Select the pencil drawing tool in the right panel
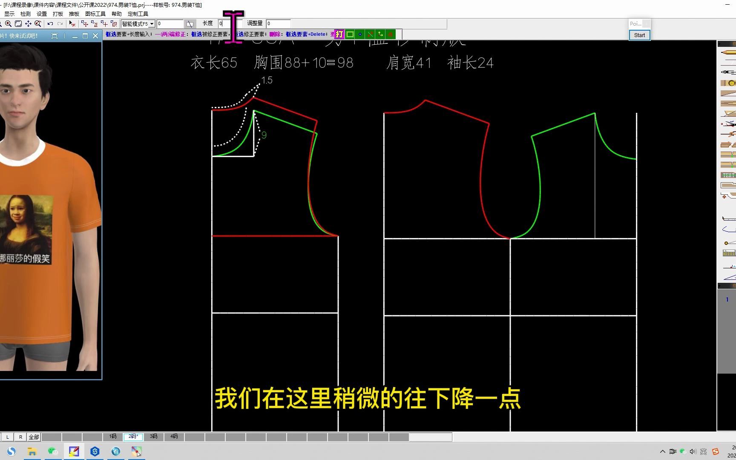Viewport: 736px width, 460px height. [x=728, y=52]
